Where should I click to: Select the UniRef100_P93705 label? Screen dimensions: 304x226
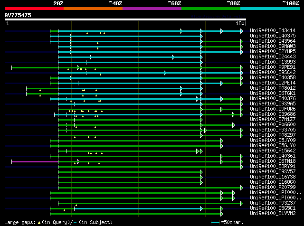pos(273,130)
